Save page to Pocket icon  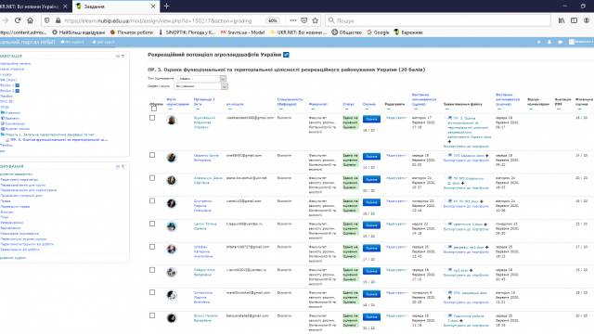tap(303, 20)
